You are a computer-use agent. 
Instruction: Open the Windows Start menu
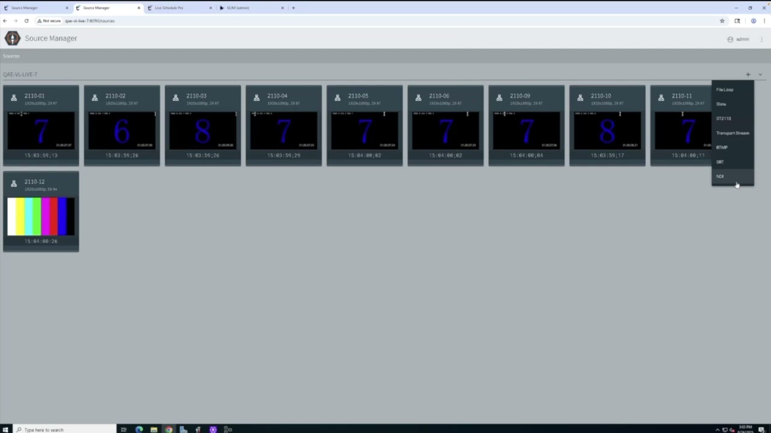click(6, 429)
